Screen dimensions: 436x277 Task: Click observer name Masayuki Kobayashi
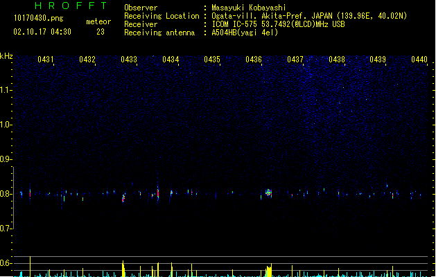point(249,8)
